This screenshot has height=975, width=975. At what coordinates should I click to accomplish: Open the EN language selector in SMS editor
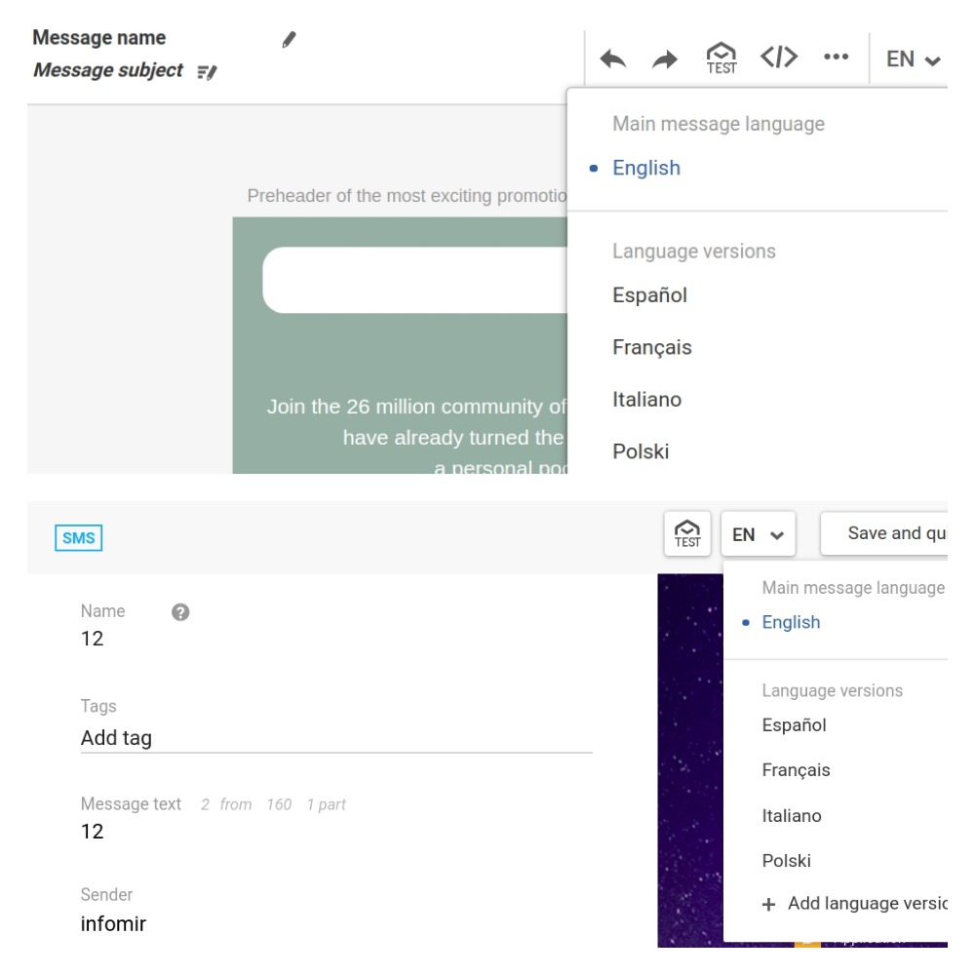click(x=758, y=534)
